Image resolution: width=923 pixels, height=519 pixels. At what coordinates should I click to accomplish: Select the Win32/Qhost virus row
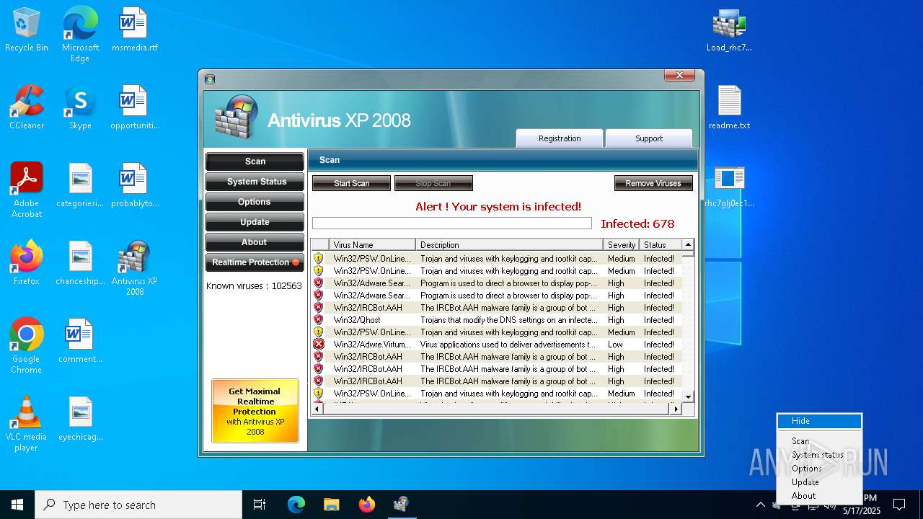(497, 320)
